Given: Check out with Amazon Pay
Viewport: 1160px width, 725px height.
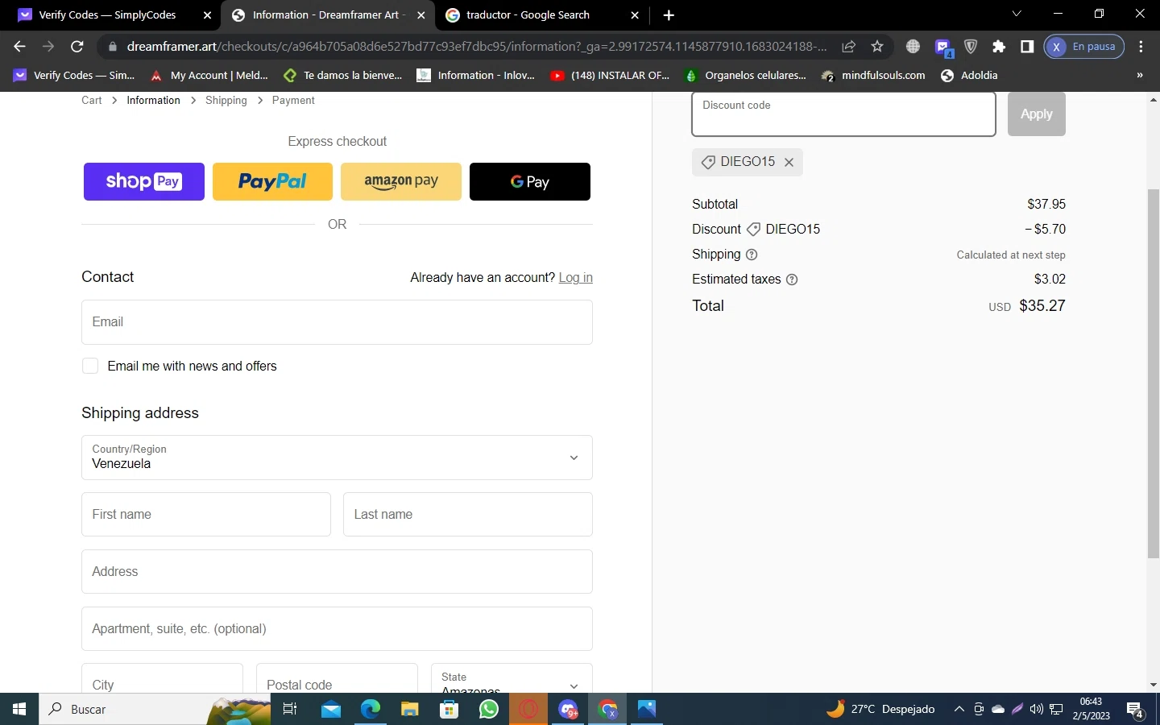Looking at the screenshot, I should (401, 181).
